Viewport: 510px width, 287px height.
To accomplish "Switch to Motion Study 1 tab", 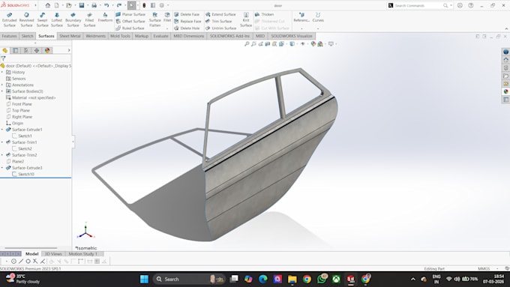I will click(83, 254).
